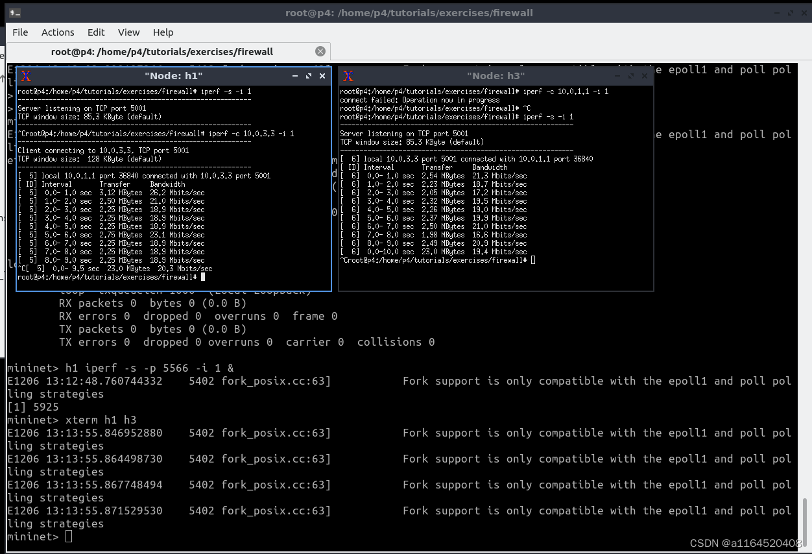Click 'h1 iperf -s -p 5566 -i 1 &' line
This screenshot has height=554, width=812.
[120, 368]
